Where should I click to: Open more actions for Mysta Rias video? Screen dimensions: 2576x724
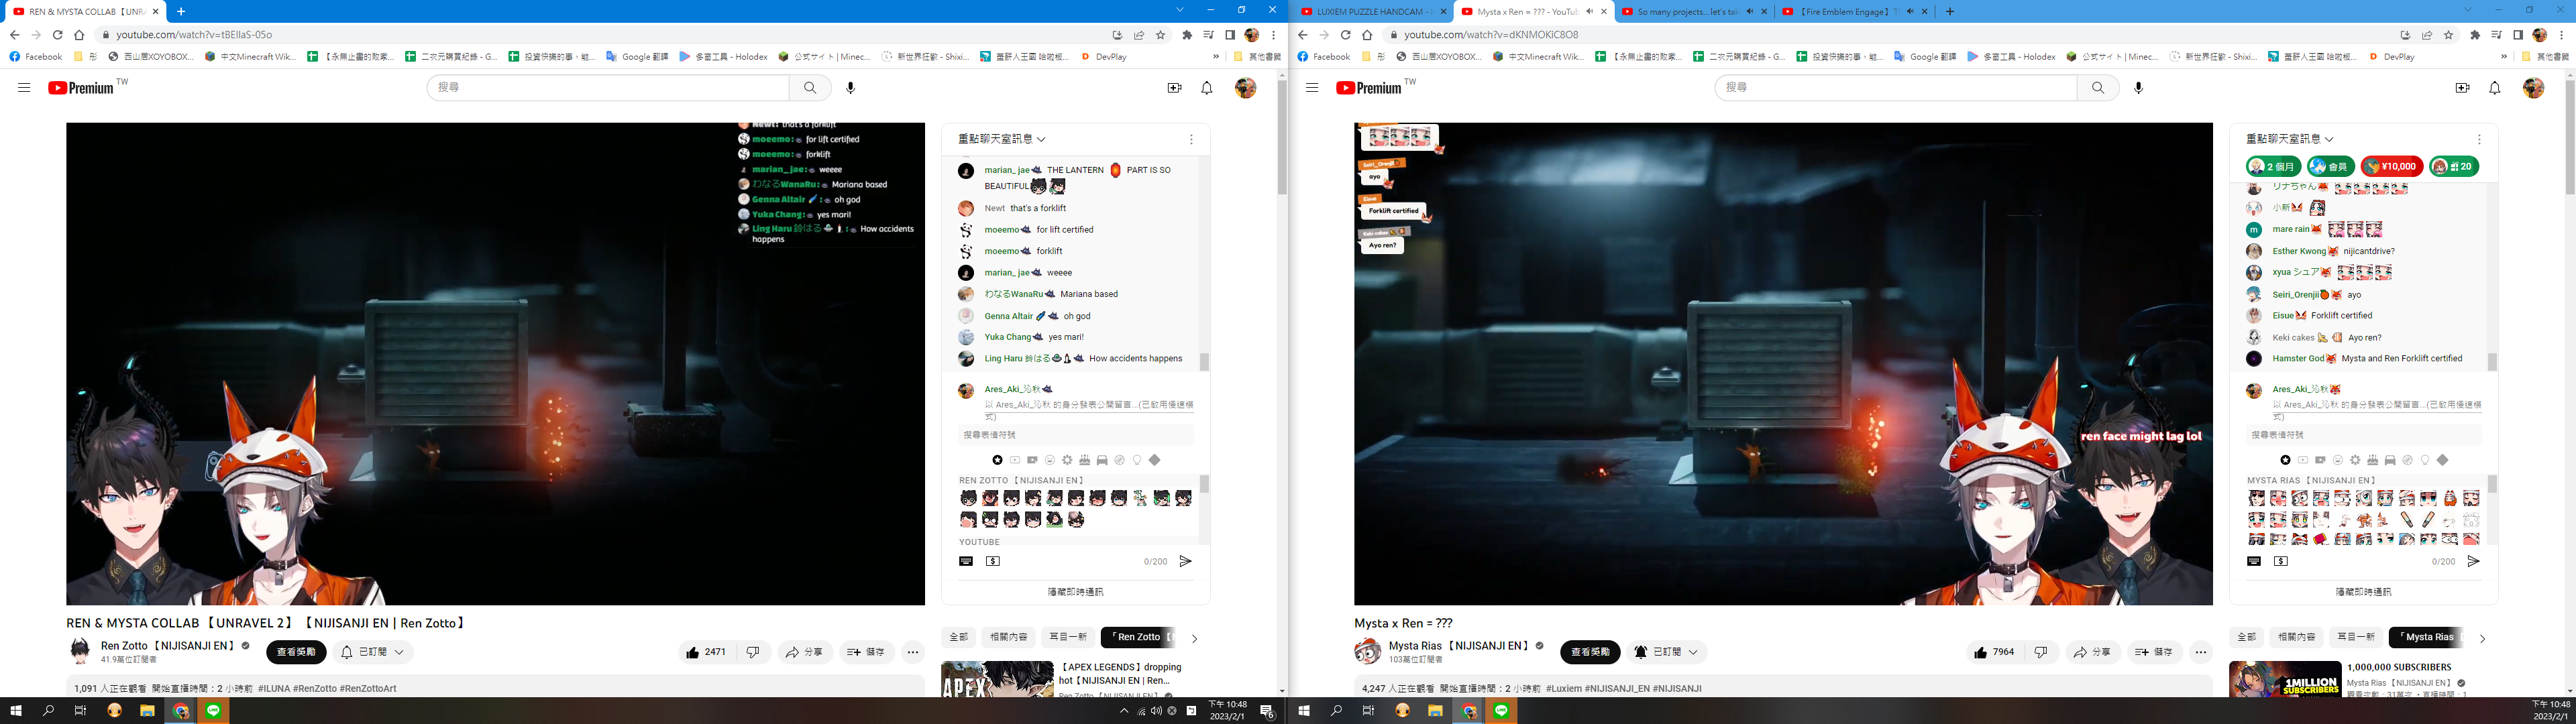[x=2200, y=652]
